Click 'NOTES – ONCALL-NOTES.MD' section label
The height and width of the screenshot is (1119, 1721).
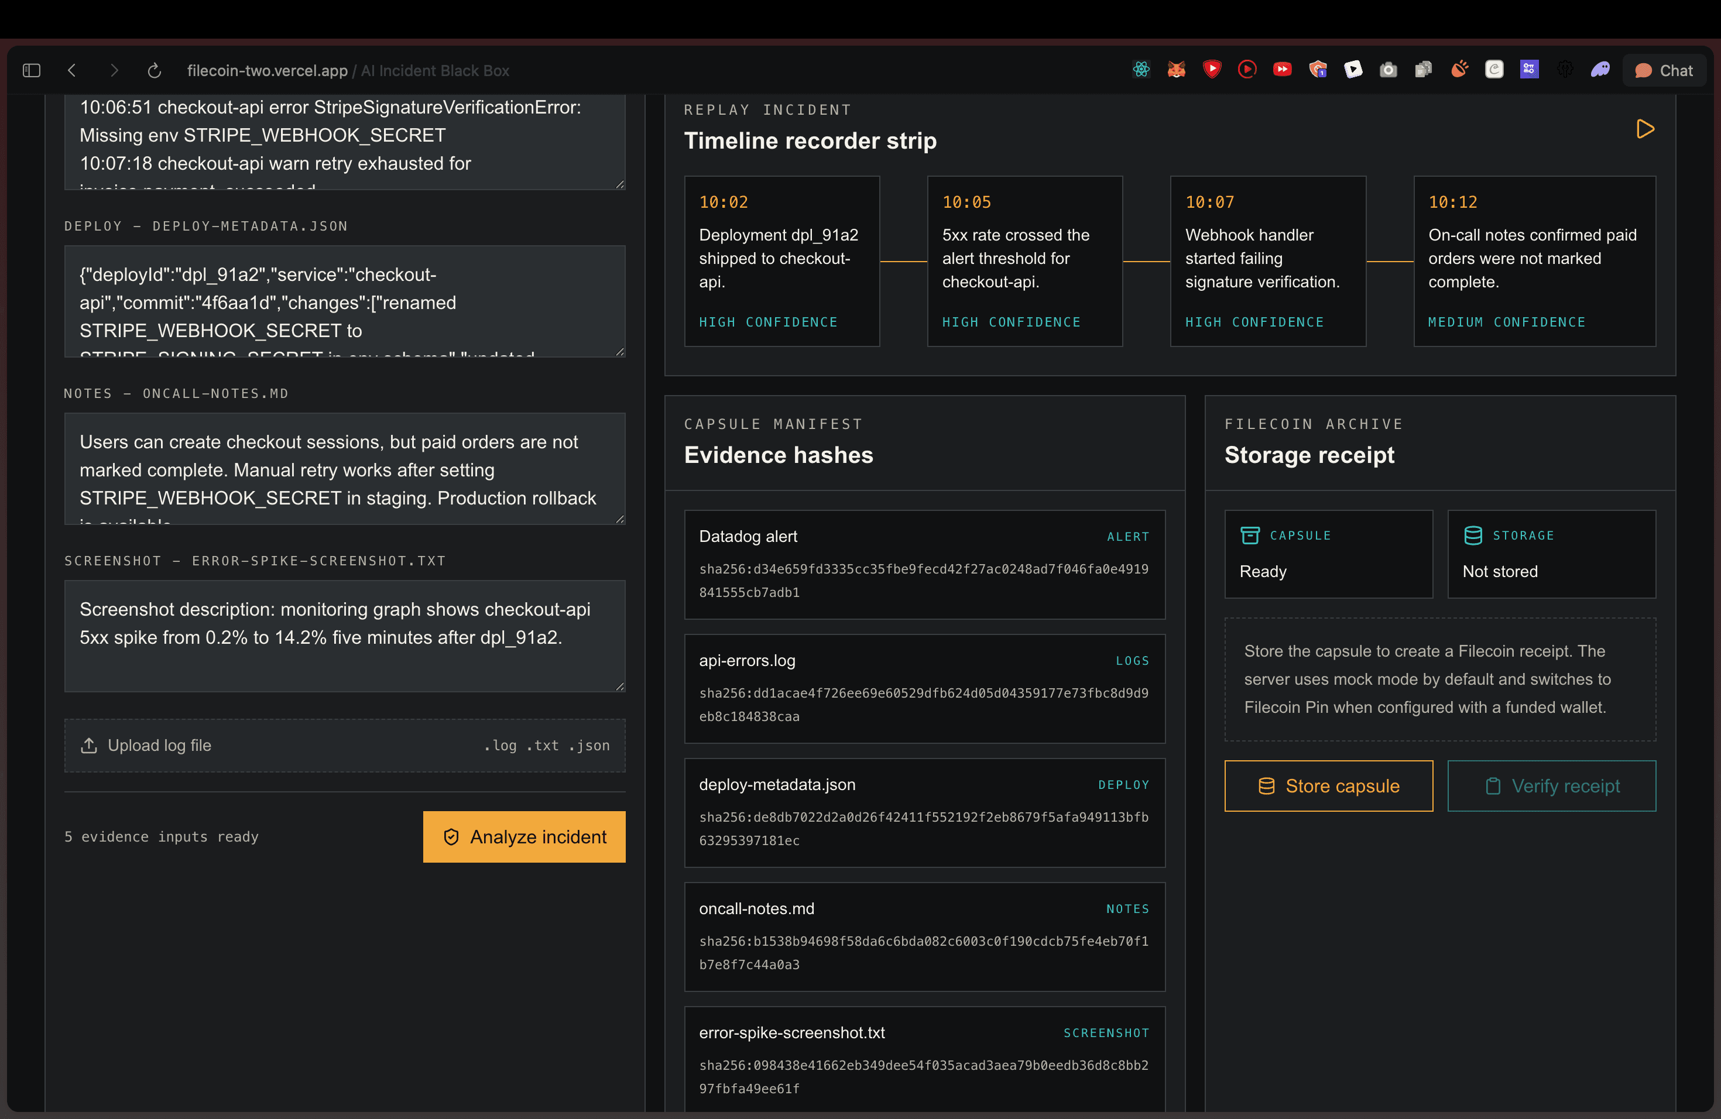tap(176, 393)
